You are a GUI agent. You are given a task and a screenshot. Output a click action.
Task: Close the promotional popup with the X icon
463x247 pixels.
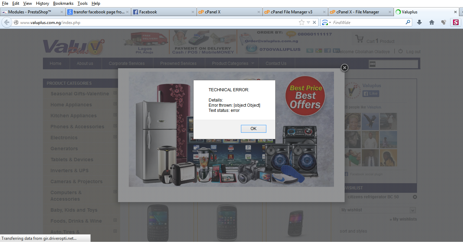[x=345, y=68]
